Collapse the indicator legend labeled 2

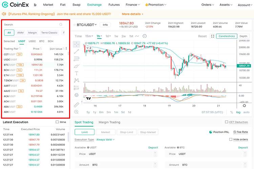pyautogui.click(x=89, y=48)
